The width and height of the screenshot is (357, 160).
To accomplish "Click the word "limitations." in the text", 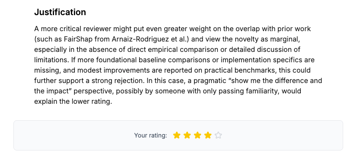I will point(52,60).
